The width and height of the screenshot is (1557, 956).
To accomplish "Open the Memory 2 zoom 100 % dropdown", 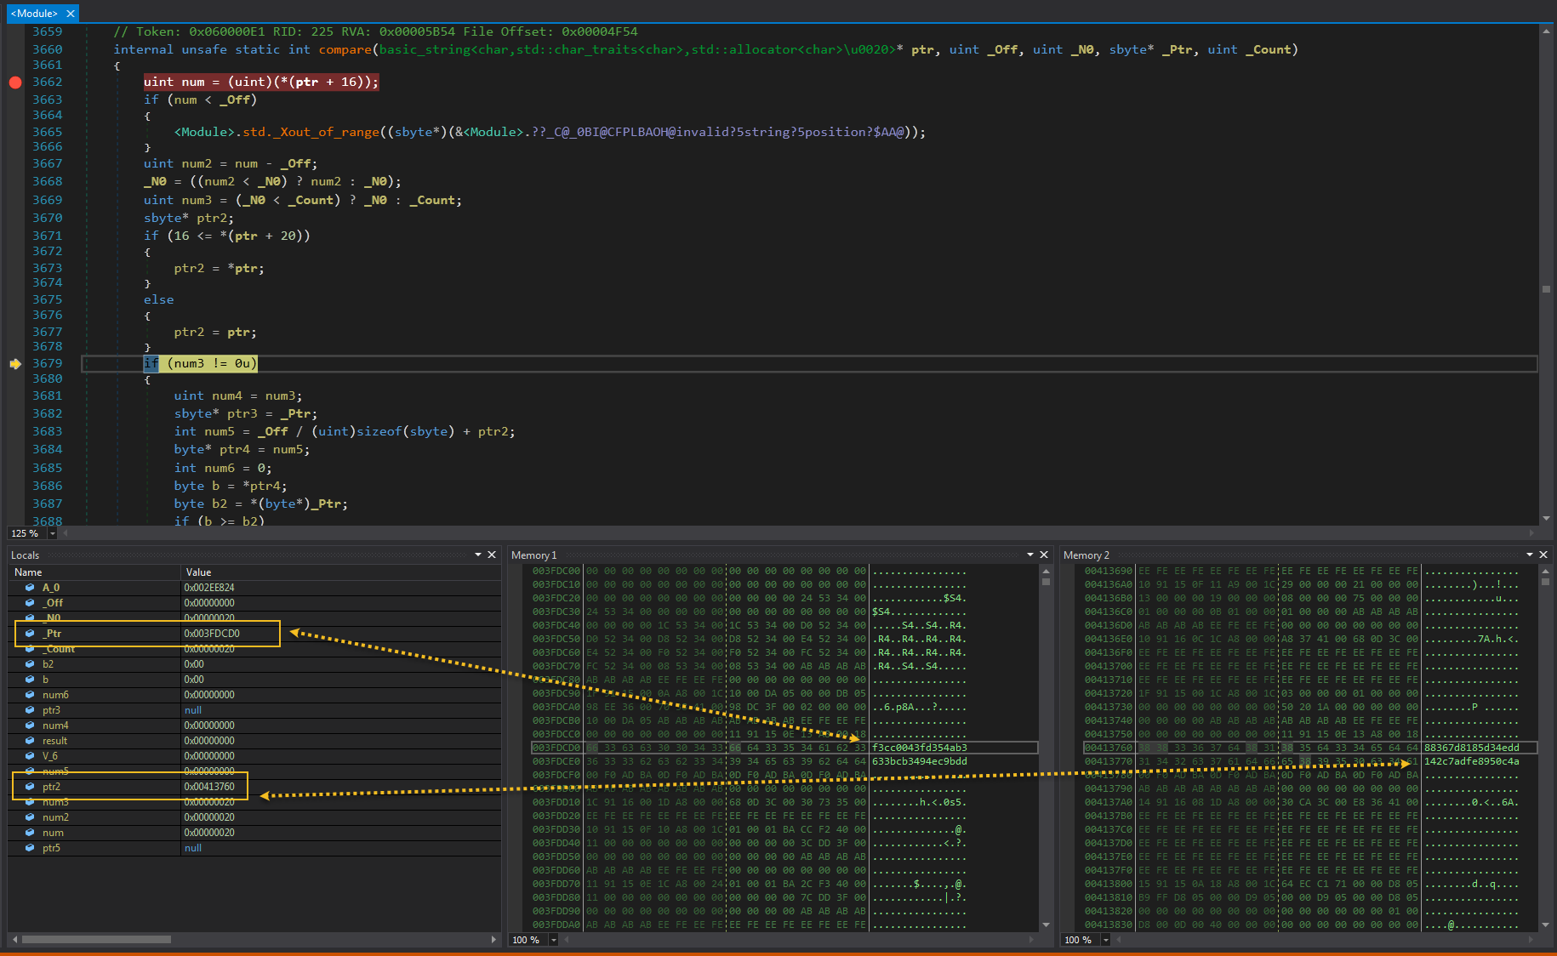I will (x=1105, y=940).
